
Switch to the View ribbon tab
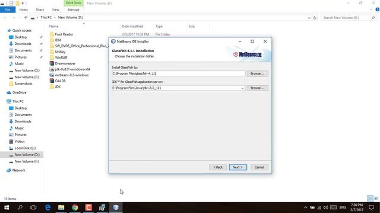coord(55,9)
